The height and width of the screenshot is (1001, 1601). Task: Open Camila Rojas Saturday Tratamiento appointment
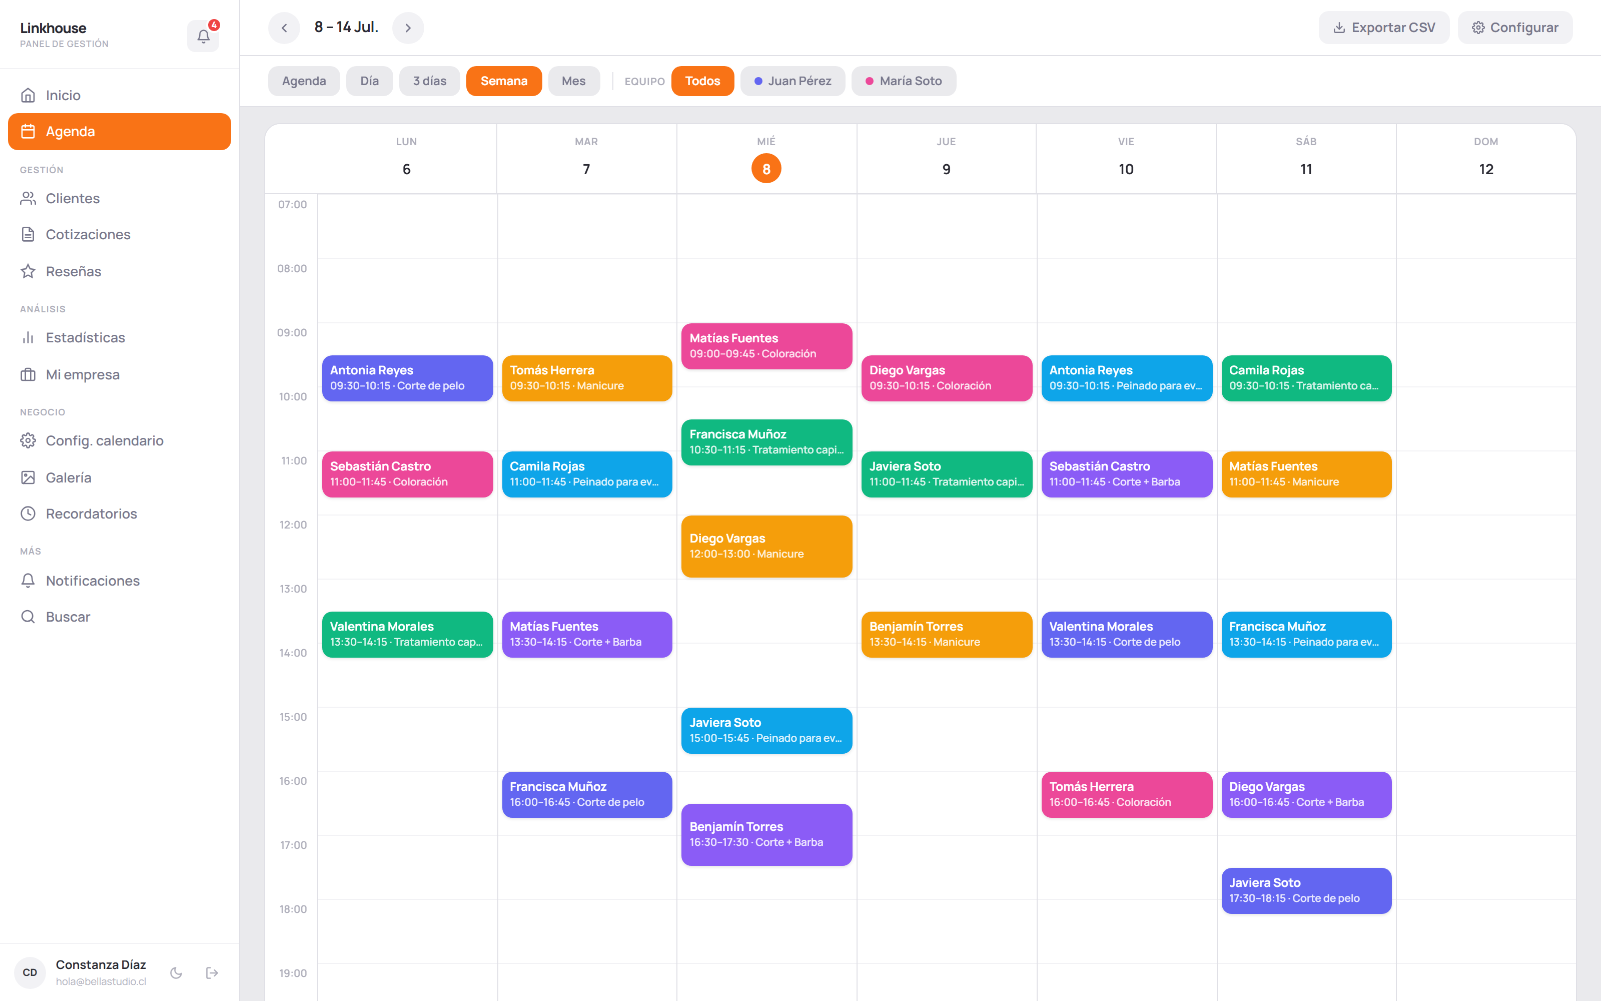[1307, 378]
